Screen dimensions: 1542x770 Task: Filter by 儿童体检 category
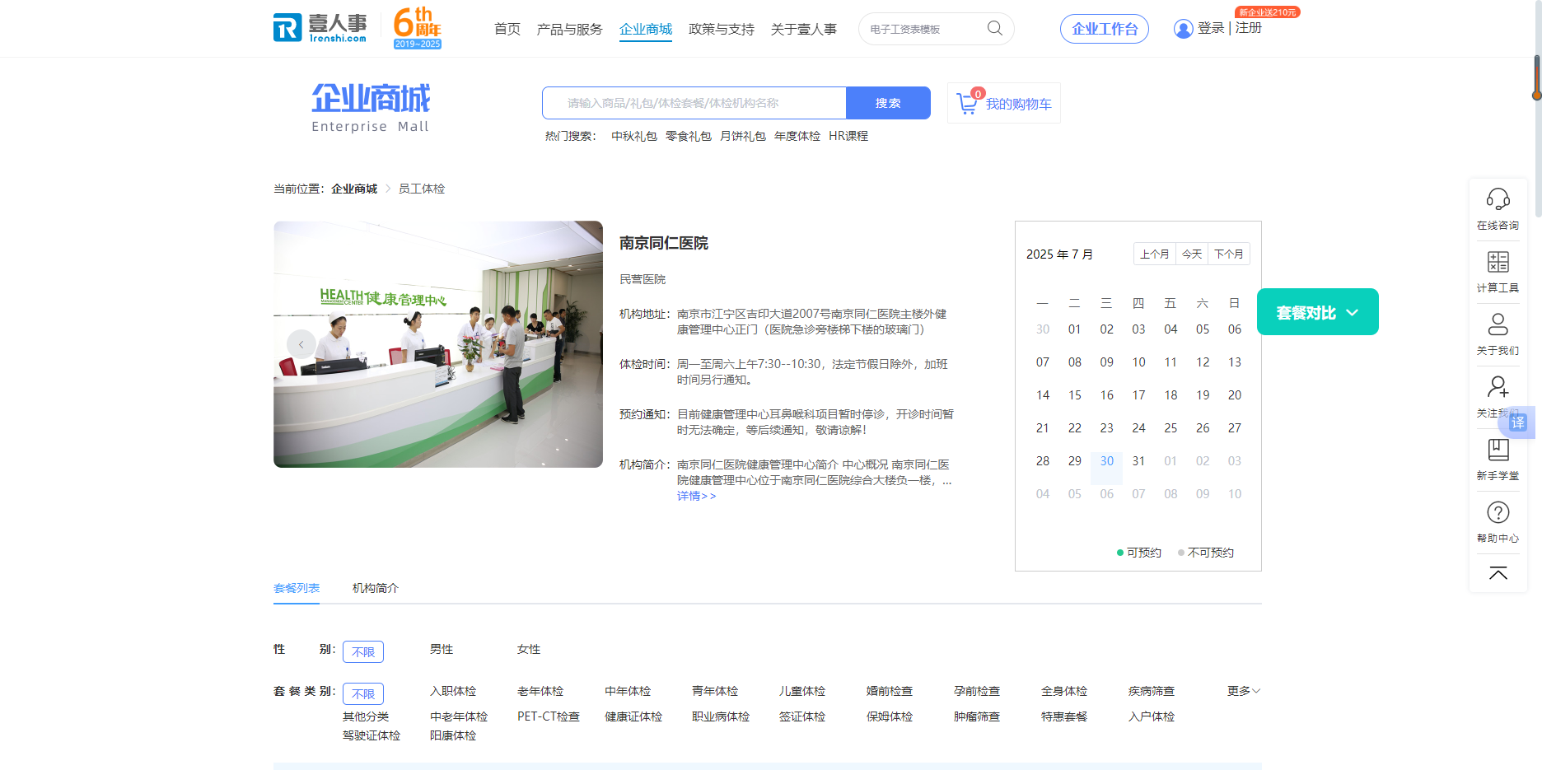(802, 691)
